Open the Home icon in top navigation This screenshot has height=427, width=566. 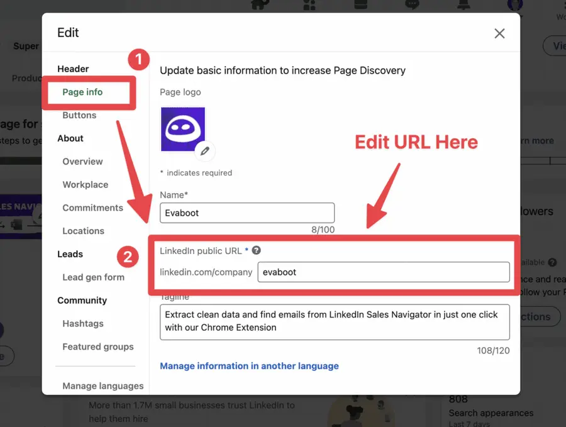[260, 4]
